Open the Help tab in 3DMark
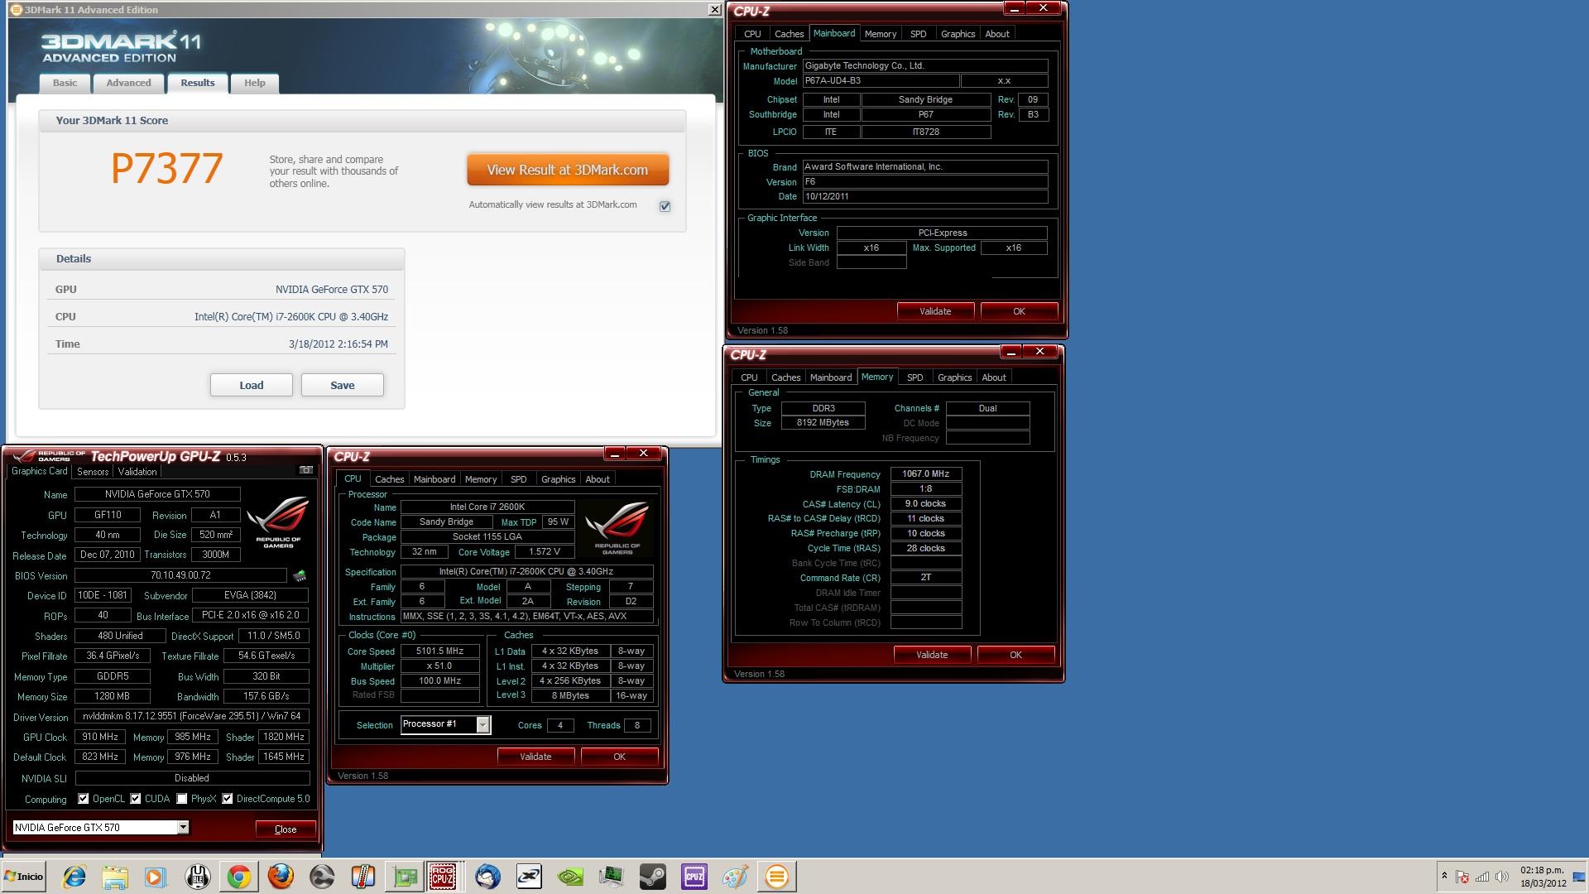 point(254,83)
